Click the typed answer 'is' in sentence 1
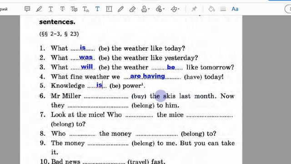The height and width of the screenshot is (164, 291). click(x=83, y=47)
